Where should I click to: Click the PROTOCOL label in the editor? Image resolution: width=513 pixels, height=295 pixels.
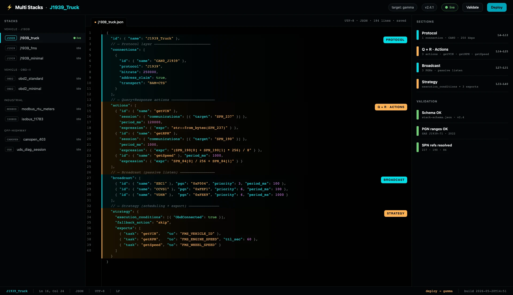pyautogui.click(x=395, y=40)
